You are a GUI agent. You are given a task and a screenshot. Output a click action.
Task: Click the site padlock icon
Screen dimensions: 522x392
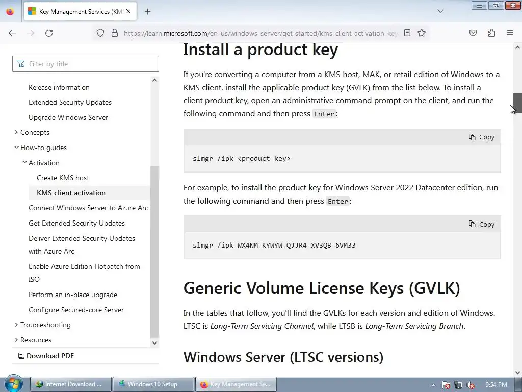click(x=115, y=33)
